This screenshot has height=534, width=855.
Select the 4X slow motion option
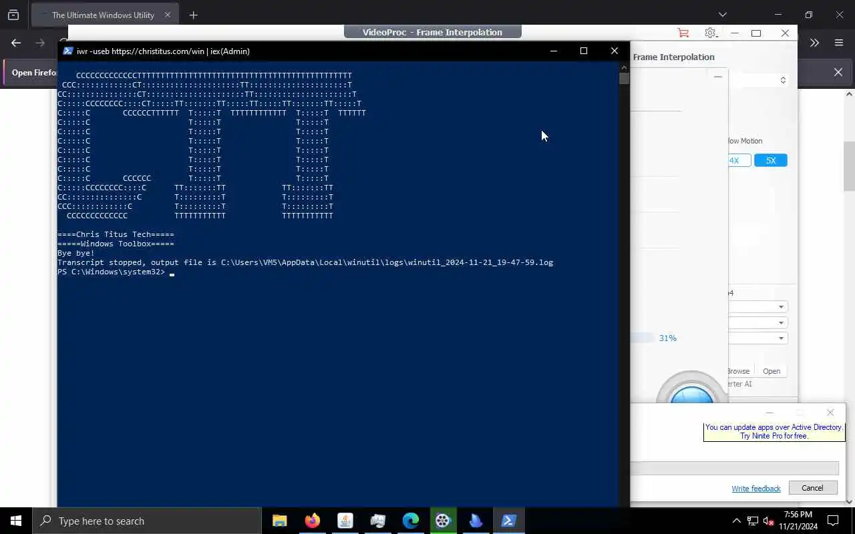click(x=739, y=160)
